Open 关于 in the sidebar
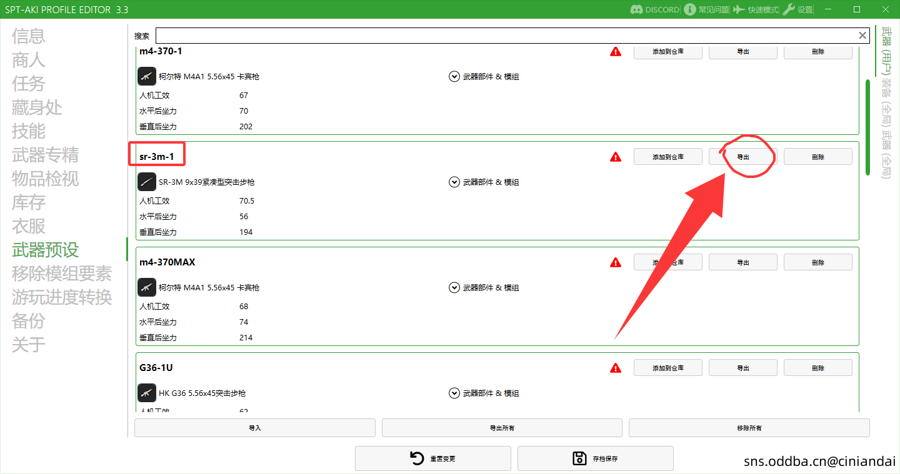 (29, 345)
